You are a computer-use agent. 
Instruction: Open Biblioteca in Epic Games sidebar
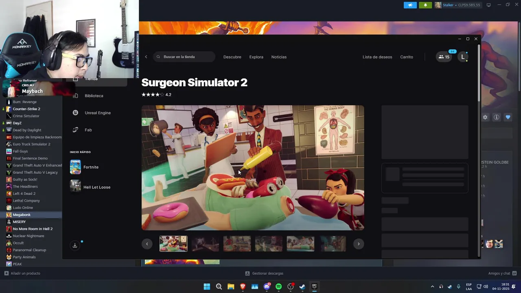tap(94, 96)
